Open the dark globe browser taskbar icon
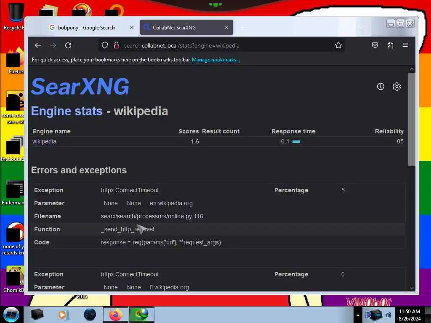The image size is (431, 323). pos(90,315)
